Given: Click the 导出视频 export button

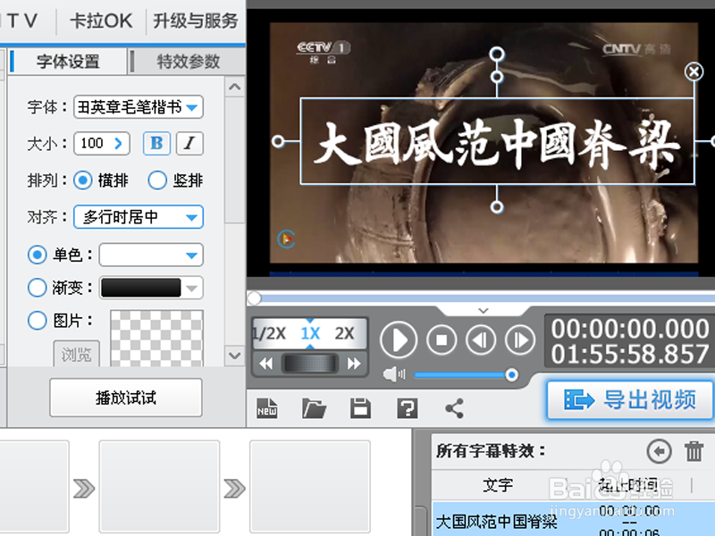Looking at the screenshot, I should (x=630, y=400).
